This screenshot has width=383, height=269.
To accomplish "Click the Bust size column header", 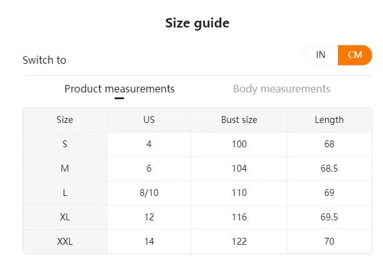I will tap(239, 120).
